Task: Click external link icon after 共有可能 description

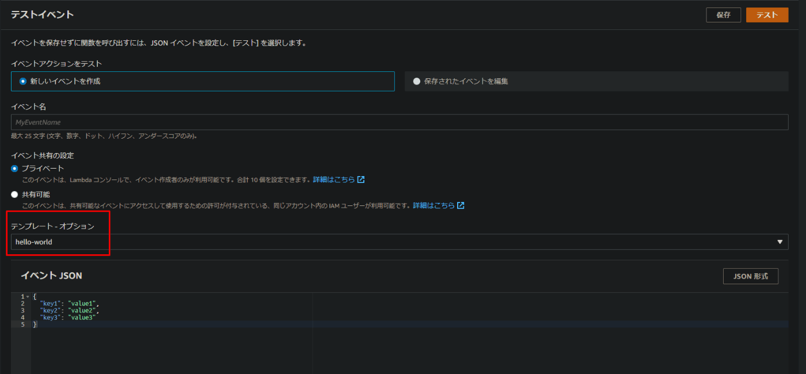Action: (x=461, y=205)
